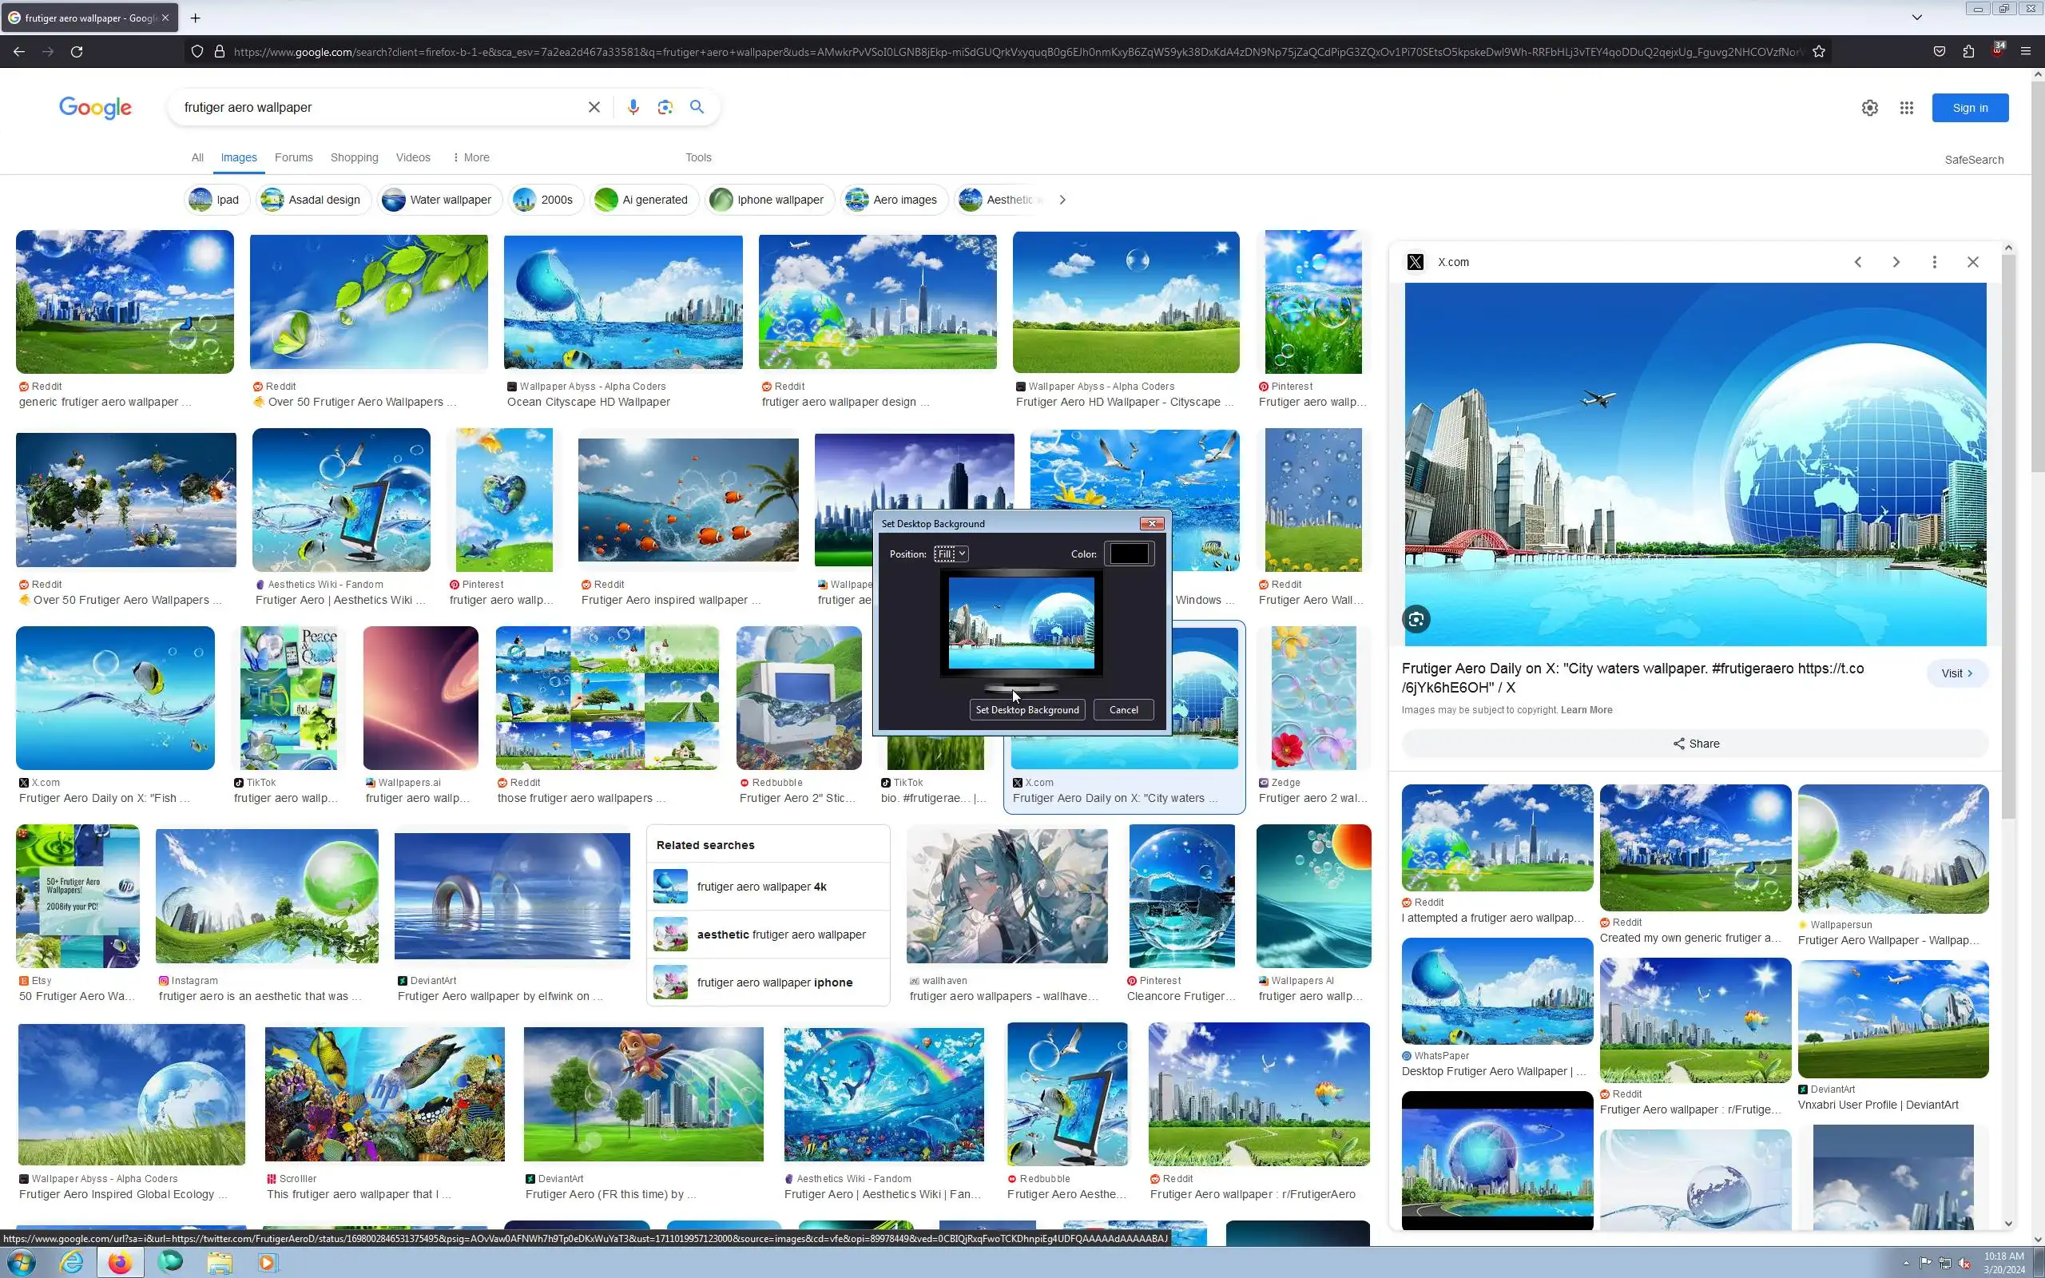This screenshot has height=1278, width=2045.
Task: Open the three-dot menu in the preview panel
Action: [1934, 262]
